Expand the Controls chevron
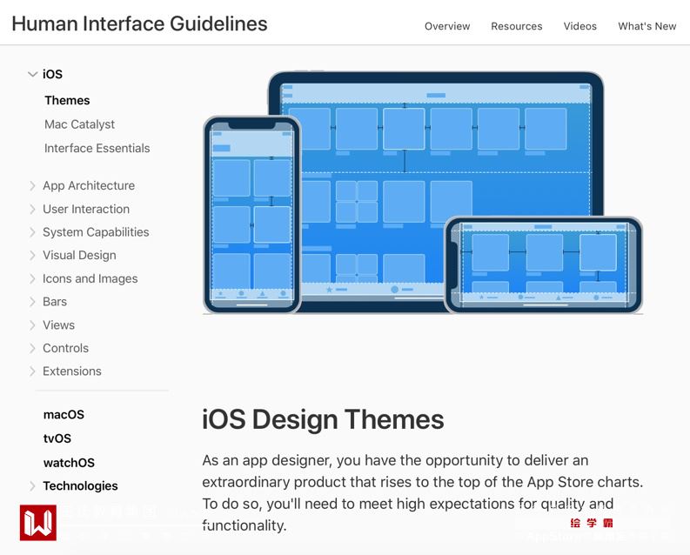This screenshot has height=555, width=690. click(32, 348)
